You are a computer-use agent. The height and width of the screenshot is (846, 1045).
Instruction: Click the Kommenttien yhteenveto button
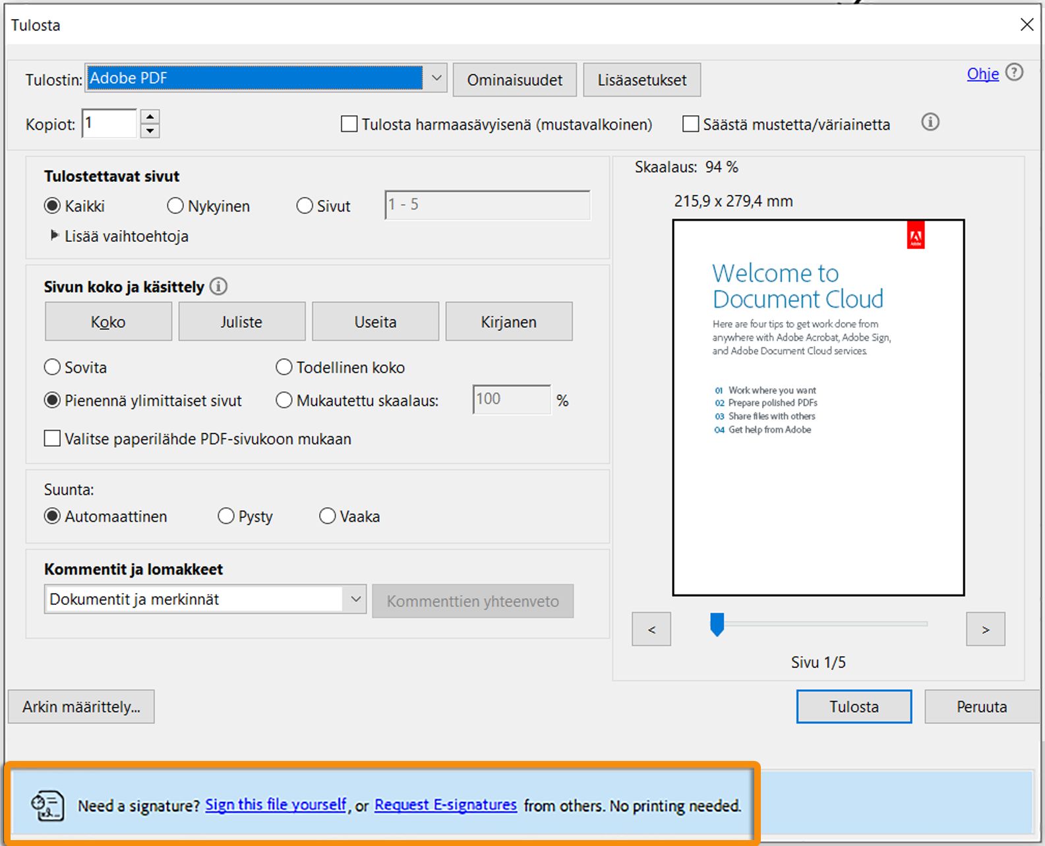click(x=473, y=601)
